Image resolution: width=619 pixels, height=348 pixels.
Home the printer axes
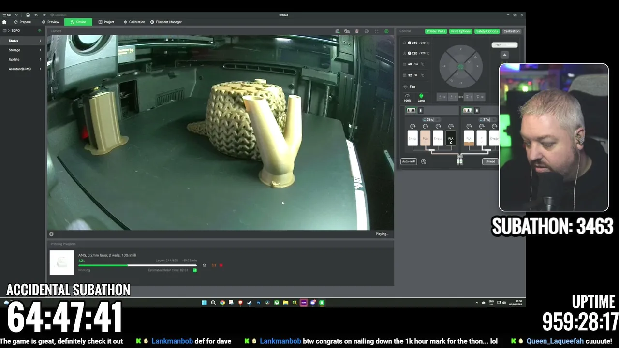click(460, 67)
